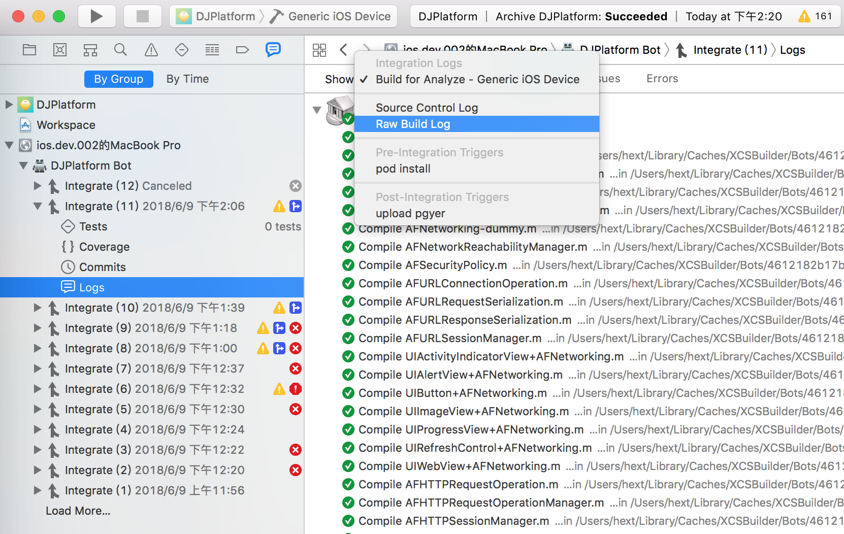Select the Compile AFURLSessionManager.m log line

pyautogui.click(x=593, y=338)
